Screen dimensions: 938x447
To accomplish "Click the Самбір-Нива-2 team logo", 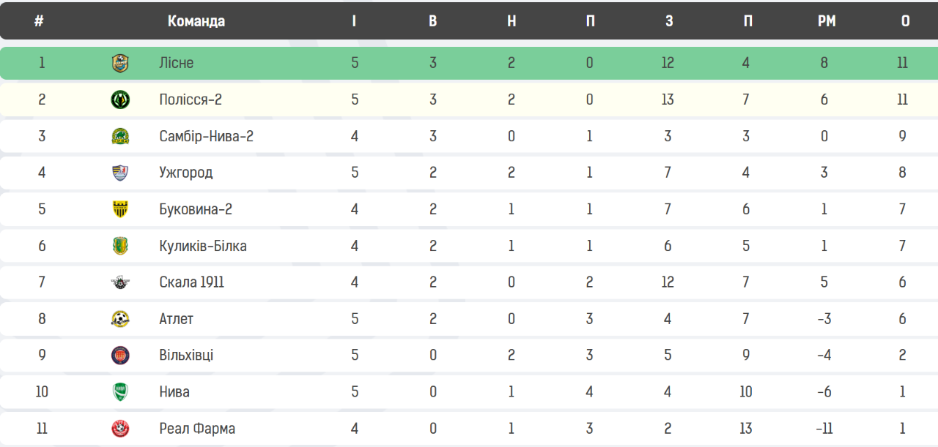I will pyautogui.click(x=120, y=136).
